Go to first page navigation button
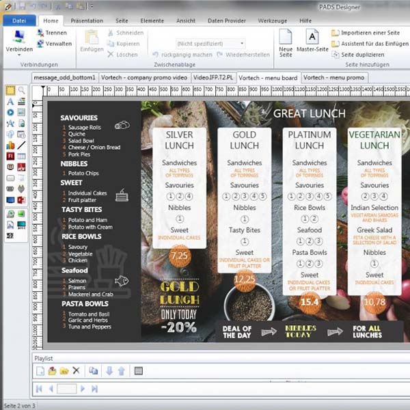This screenshot has height=410, width=410. 39,389
